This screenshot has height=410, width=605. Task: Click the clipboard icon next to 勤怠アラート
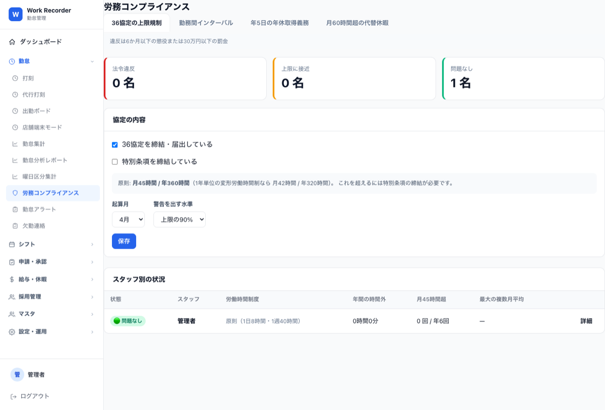click(x=15, y=210)
